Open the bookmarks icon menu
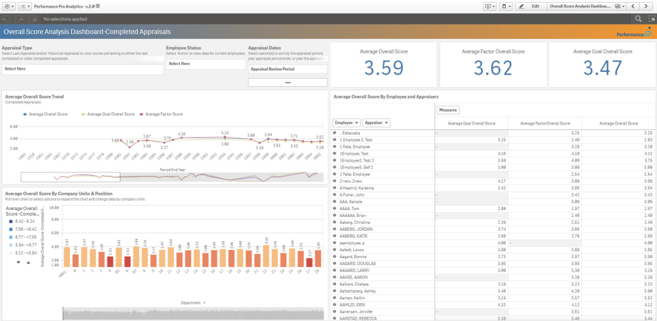 point(506,5)
